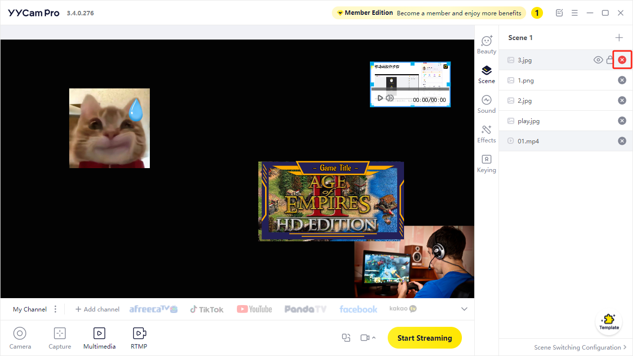Select the 1.png layer row
This screenshot has width=633, height=356.
coord(566,80)
